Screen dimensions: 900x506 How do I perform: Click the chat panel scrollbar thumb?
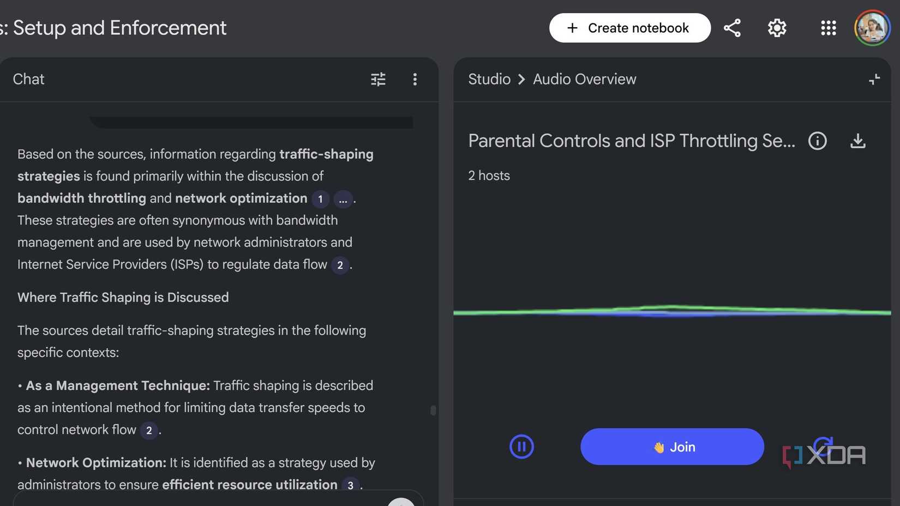[433, 410]
